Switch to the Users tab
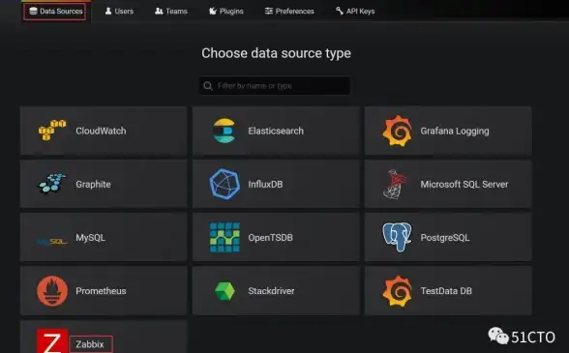 (119, 12)
